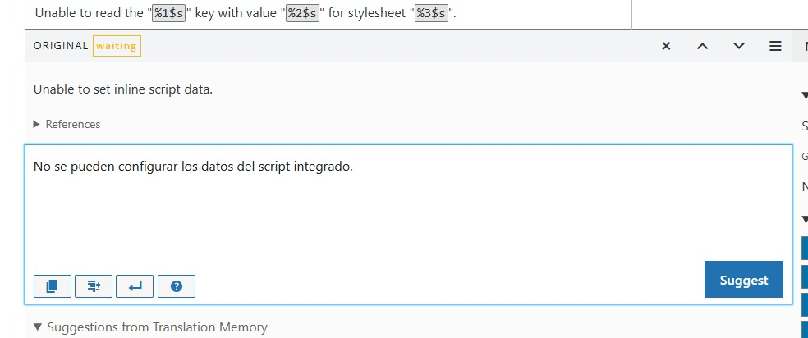Screen dimensions: 808x338
Task: Click the %3$s placeholder tag
Action: [x=432, y=13]
